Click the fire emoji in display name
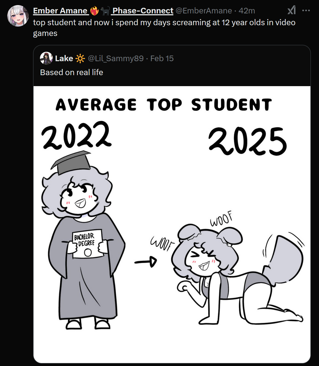Image resolution: width=319 pixels, height=366 pixels. coord(94,11)
